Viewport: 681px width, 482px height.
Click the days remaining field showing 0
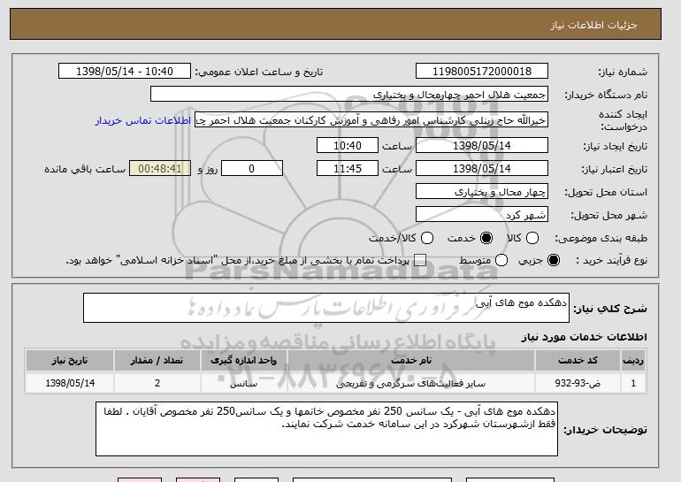[x=252, y=169]
